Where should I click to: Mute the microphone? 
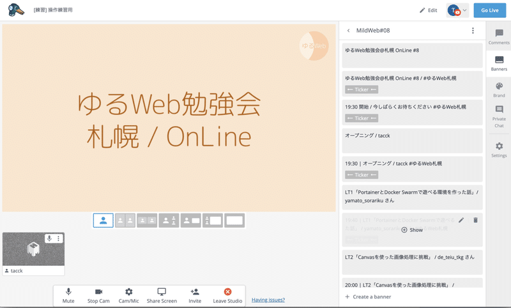click(68, 296)
